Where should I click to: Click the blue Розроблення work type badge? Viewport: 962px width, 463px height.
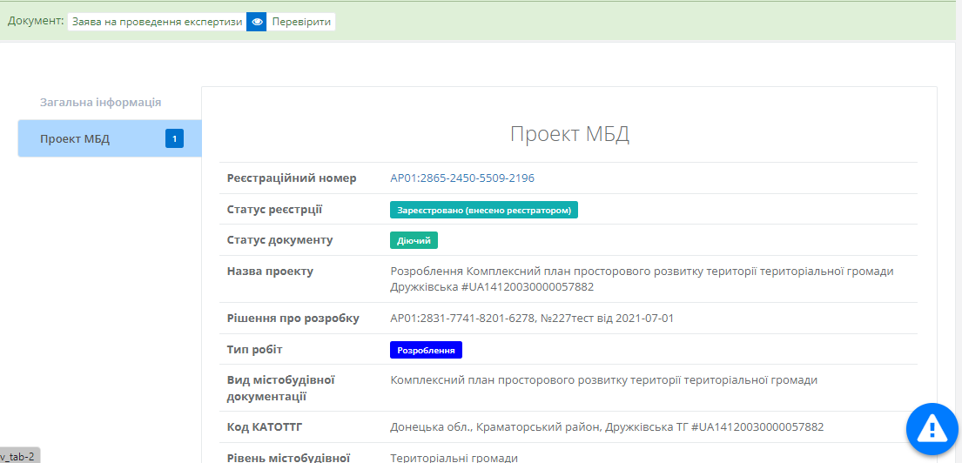pyautogui.click(x=426, y=350)
